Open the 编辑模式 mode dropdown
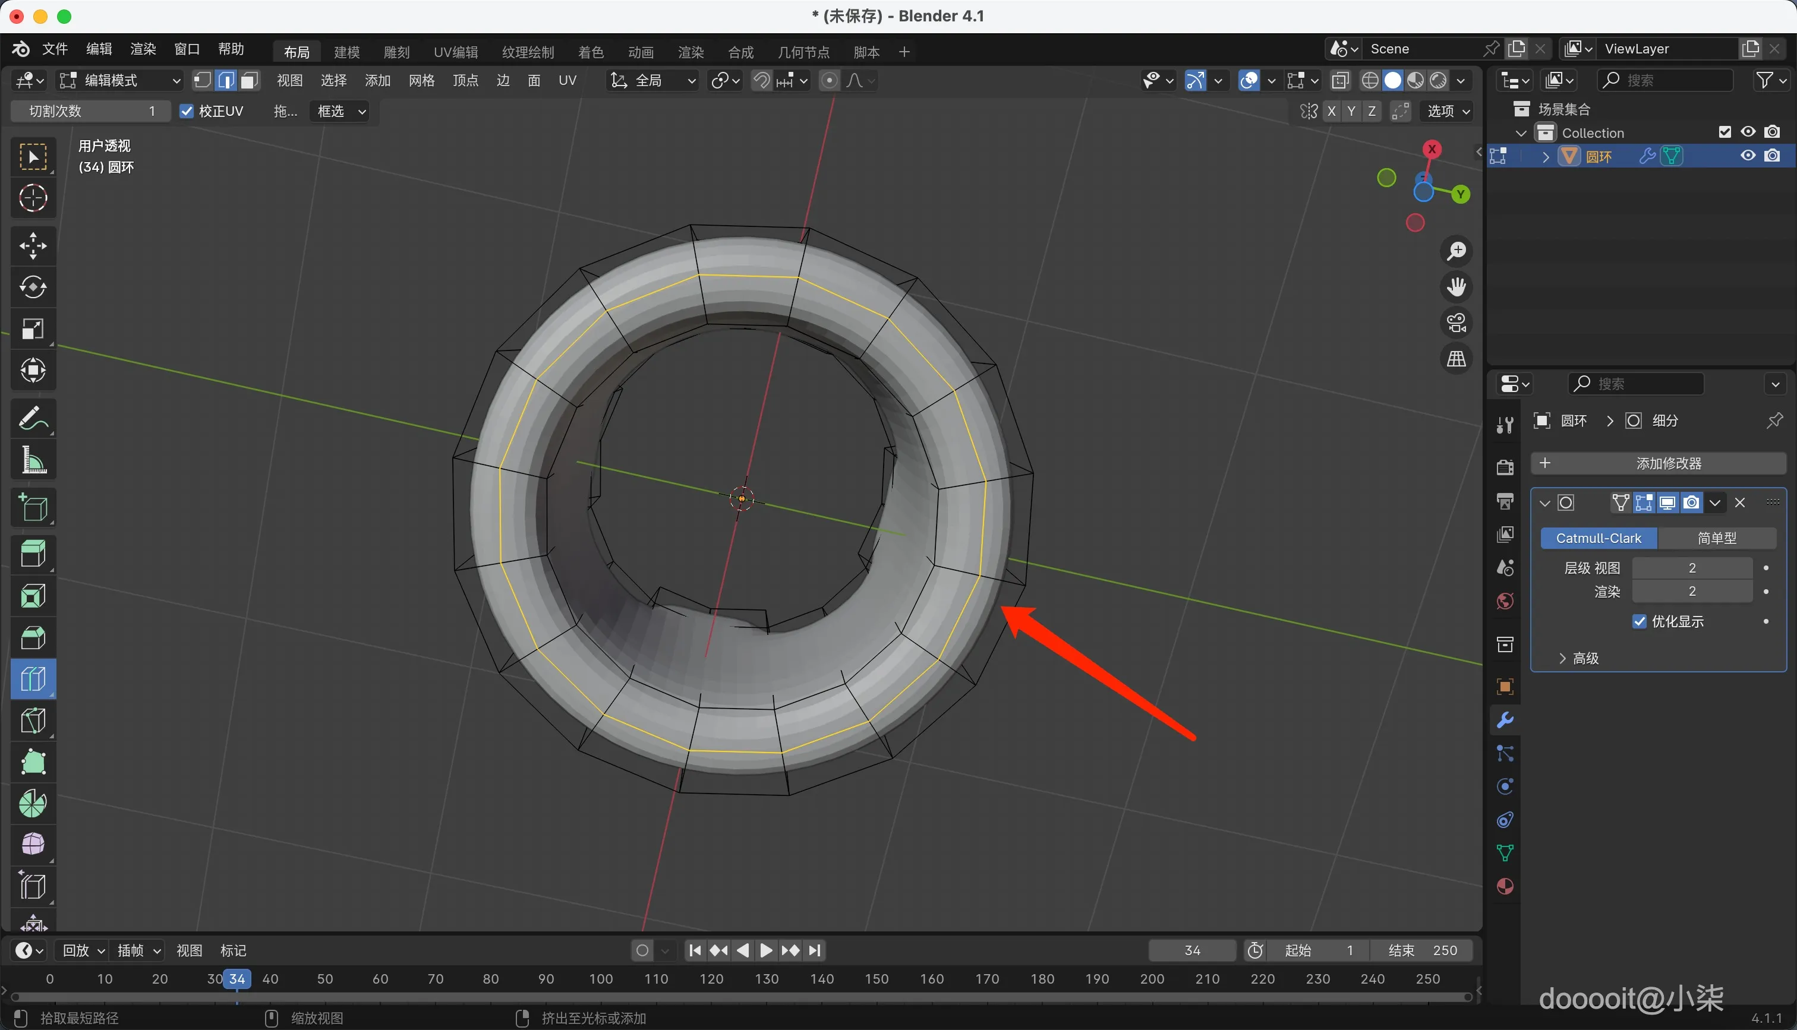 (x=120, y=81)
